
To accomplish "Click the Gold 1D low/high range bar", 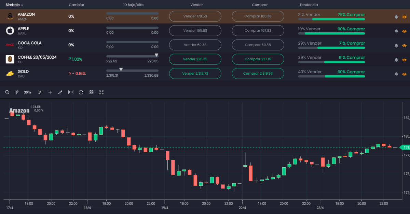I will tap(132, 71).
